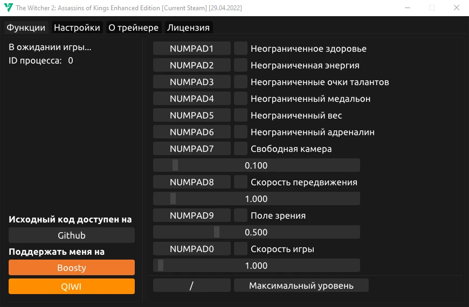Click the ID процесса: 0 text
This screenshot has width=469, height=307.
(x=40, y=61)
